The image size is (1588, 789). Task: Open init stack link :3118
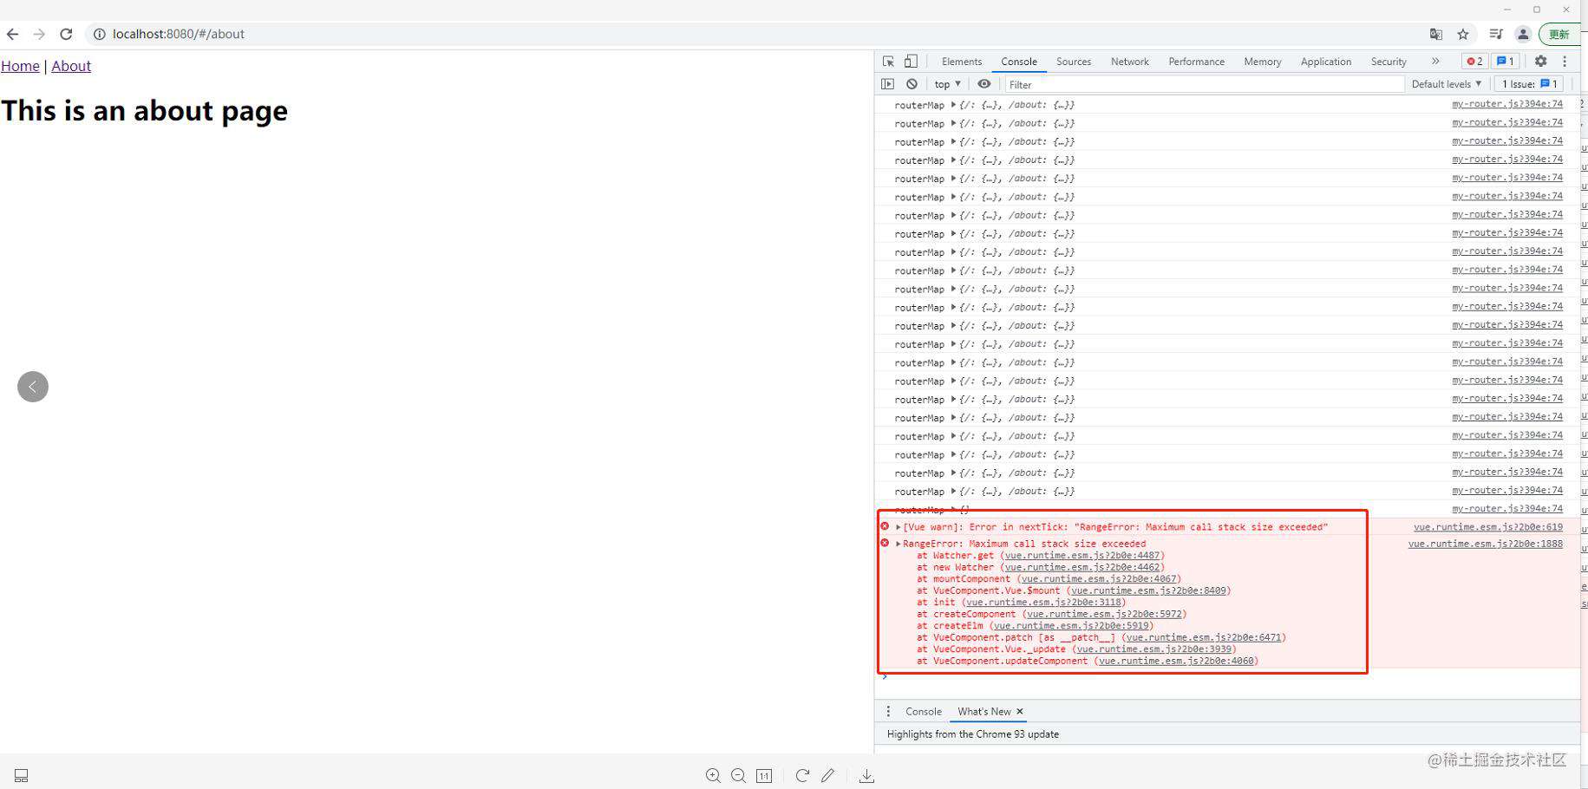click(1043, 603)
